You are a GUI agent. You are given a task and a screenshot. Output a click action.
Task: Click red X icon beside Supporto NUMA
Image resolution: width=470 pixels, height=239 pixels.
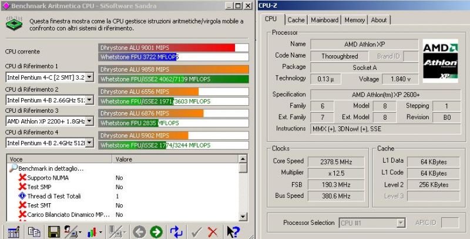[x=22, y=177]
